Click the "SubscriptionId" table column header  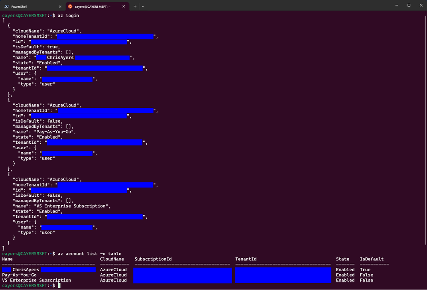point(153,259)
